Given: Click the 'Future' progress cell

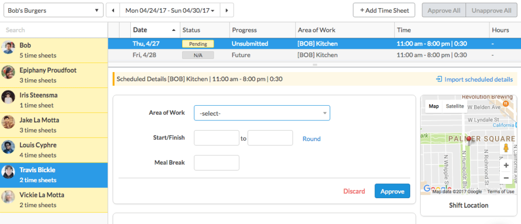Looking at the screenshot, I should [241, 55].
